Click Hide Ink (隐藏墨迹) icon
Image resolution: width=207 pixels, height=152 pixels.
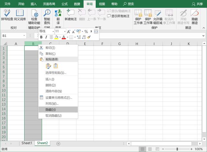pyautogui.click(x=194, y=13)
